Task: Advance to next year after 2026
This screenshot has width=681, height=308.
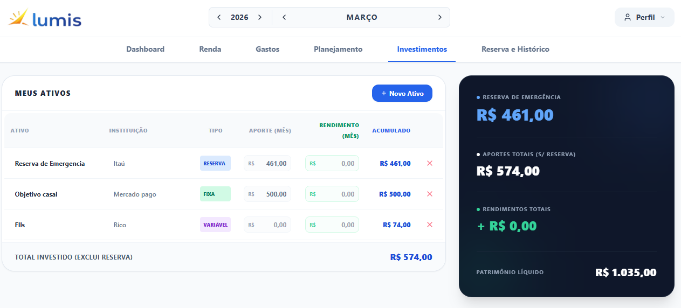Action: tap(260, 17)
